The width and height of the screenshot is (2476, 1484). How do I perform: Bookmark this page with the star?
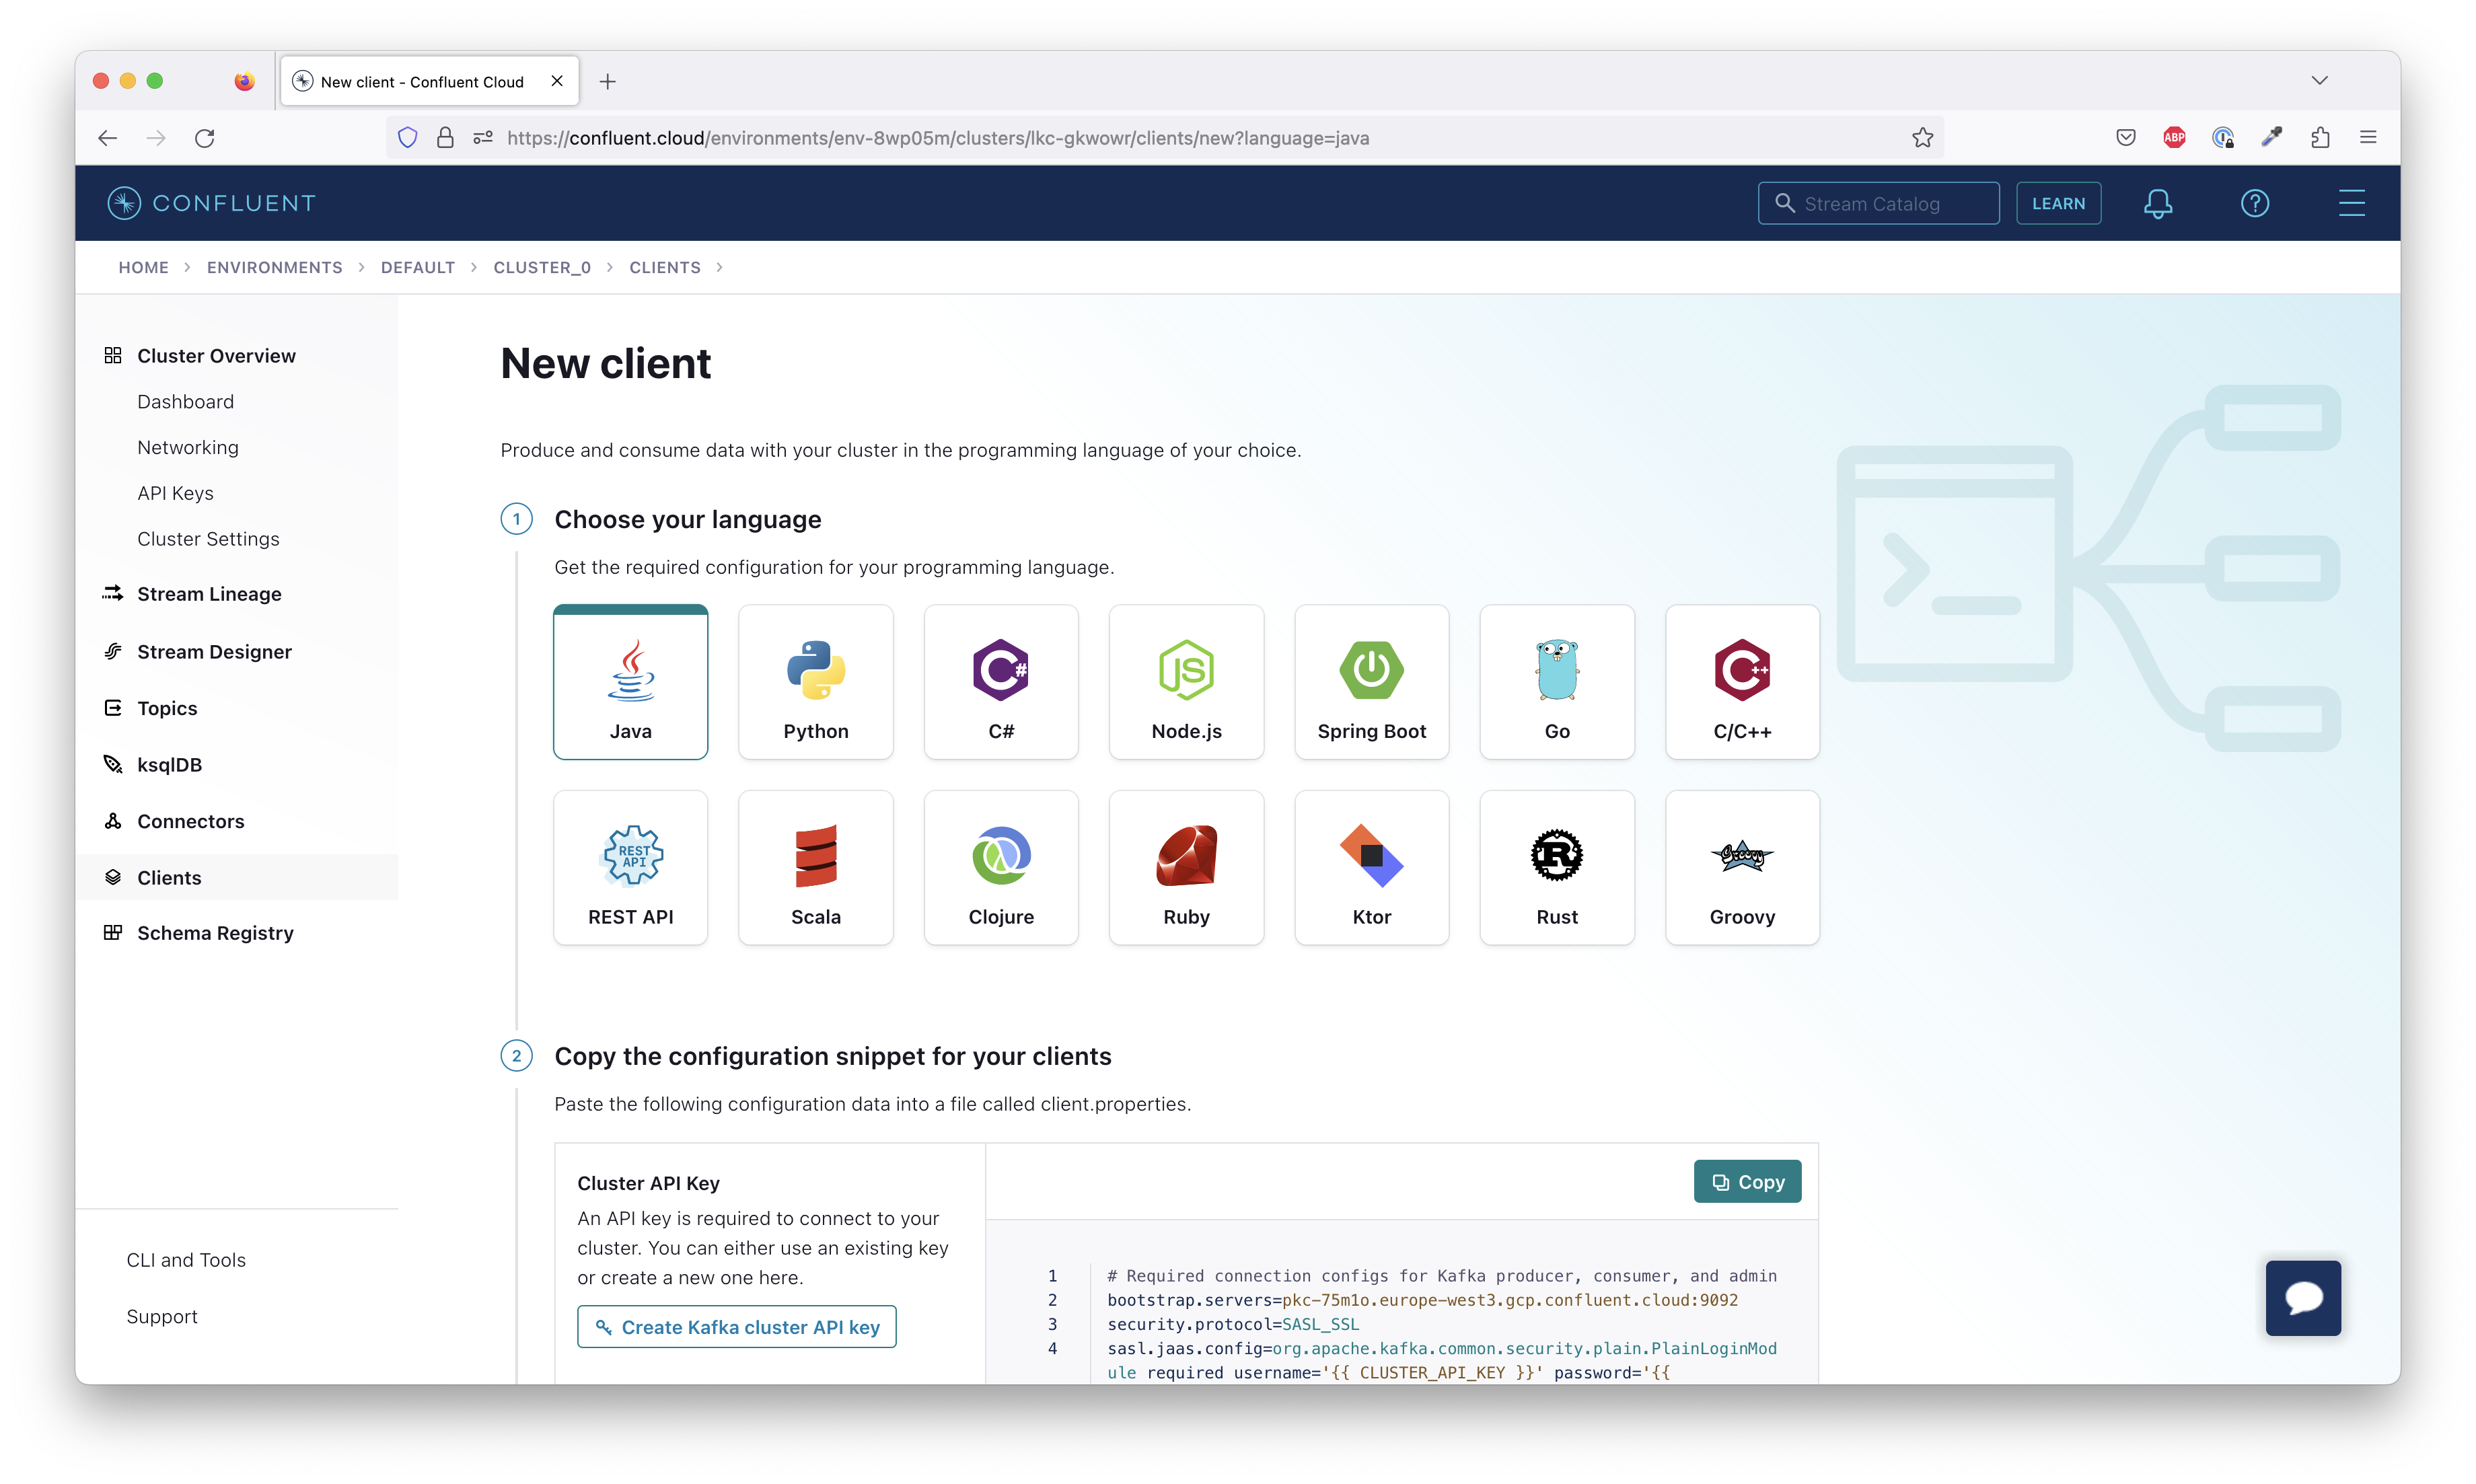coord(1921,138)
